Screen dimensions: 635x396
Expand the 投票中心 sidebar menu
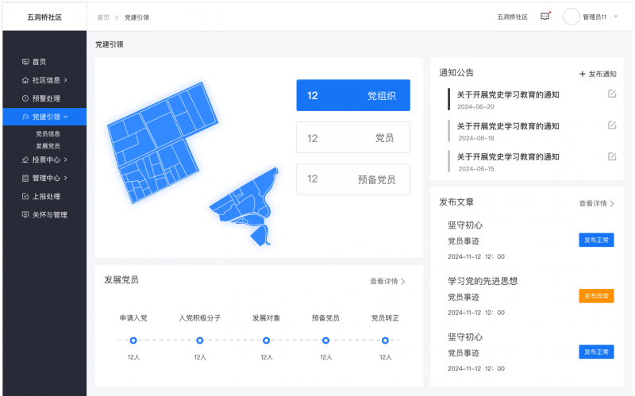pos(65,160)
